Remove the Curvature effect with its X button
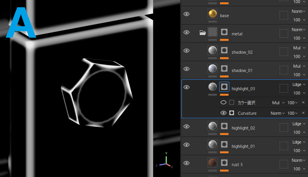This screenshot has width=308, height=177. [303, 113]
